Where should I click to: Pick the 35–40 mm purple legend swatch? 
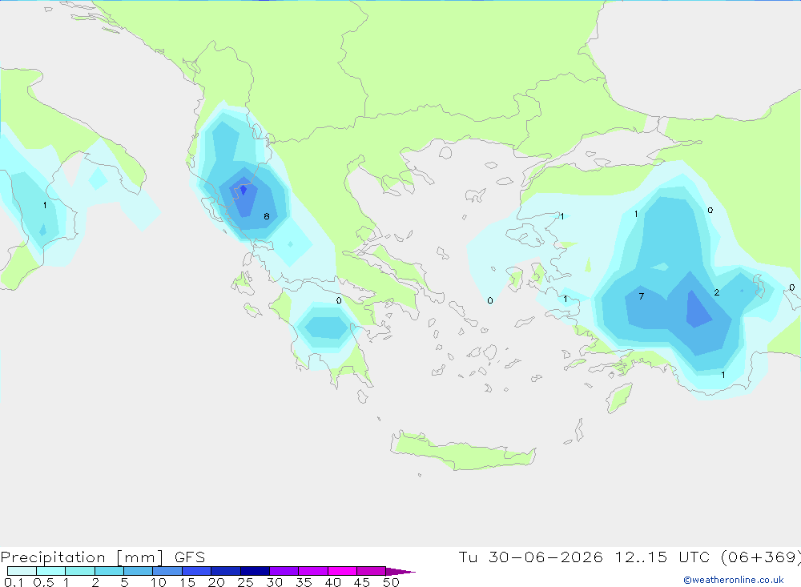(313, 571)
